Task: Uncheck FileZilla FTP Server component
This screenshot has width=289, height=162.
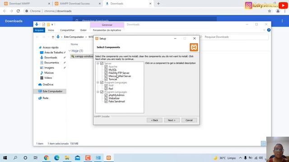Action: (x=106, y=73)
